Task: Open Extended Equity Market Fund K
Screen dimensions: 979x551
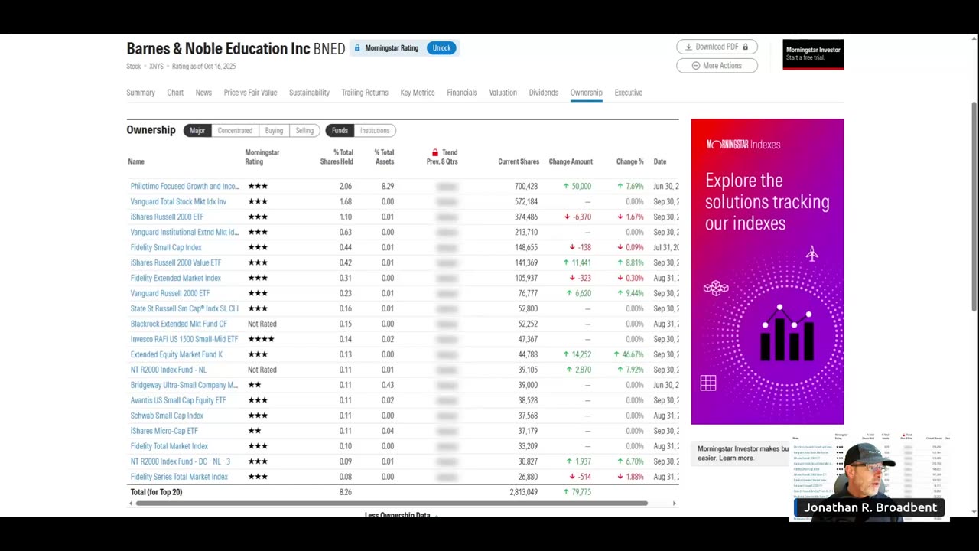Action: (x=177, y=354)
